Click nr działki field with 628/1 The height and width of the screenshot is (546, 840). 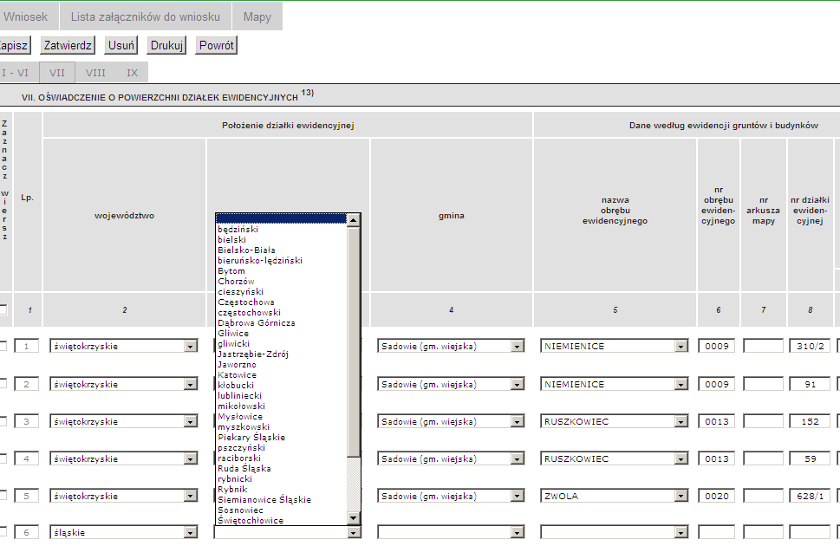click(810, 497)
